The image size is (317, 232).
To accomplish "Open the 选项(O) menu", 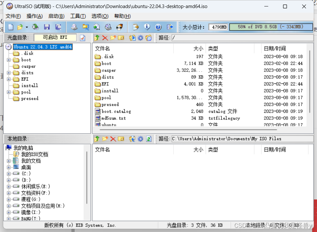I will point(100,16).
